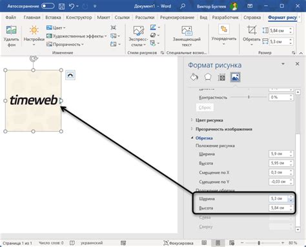This screenshot has width=306, height=247.
Task: Select the timeweb picture
Action: (x=34, y=101)
